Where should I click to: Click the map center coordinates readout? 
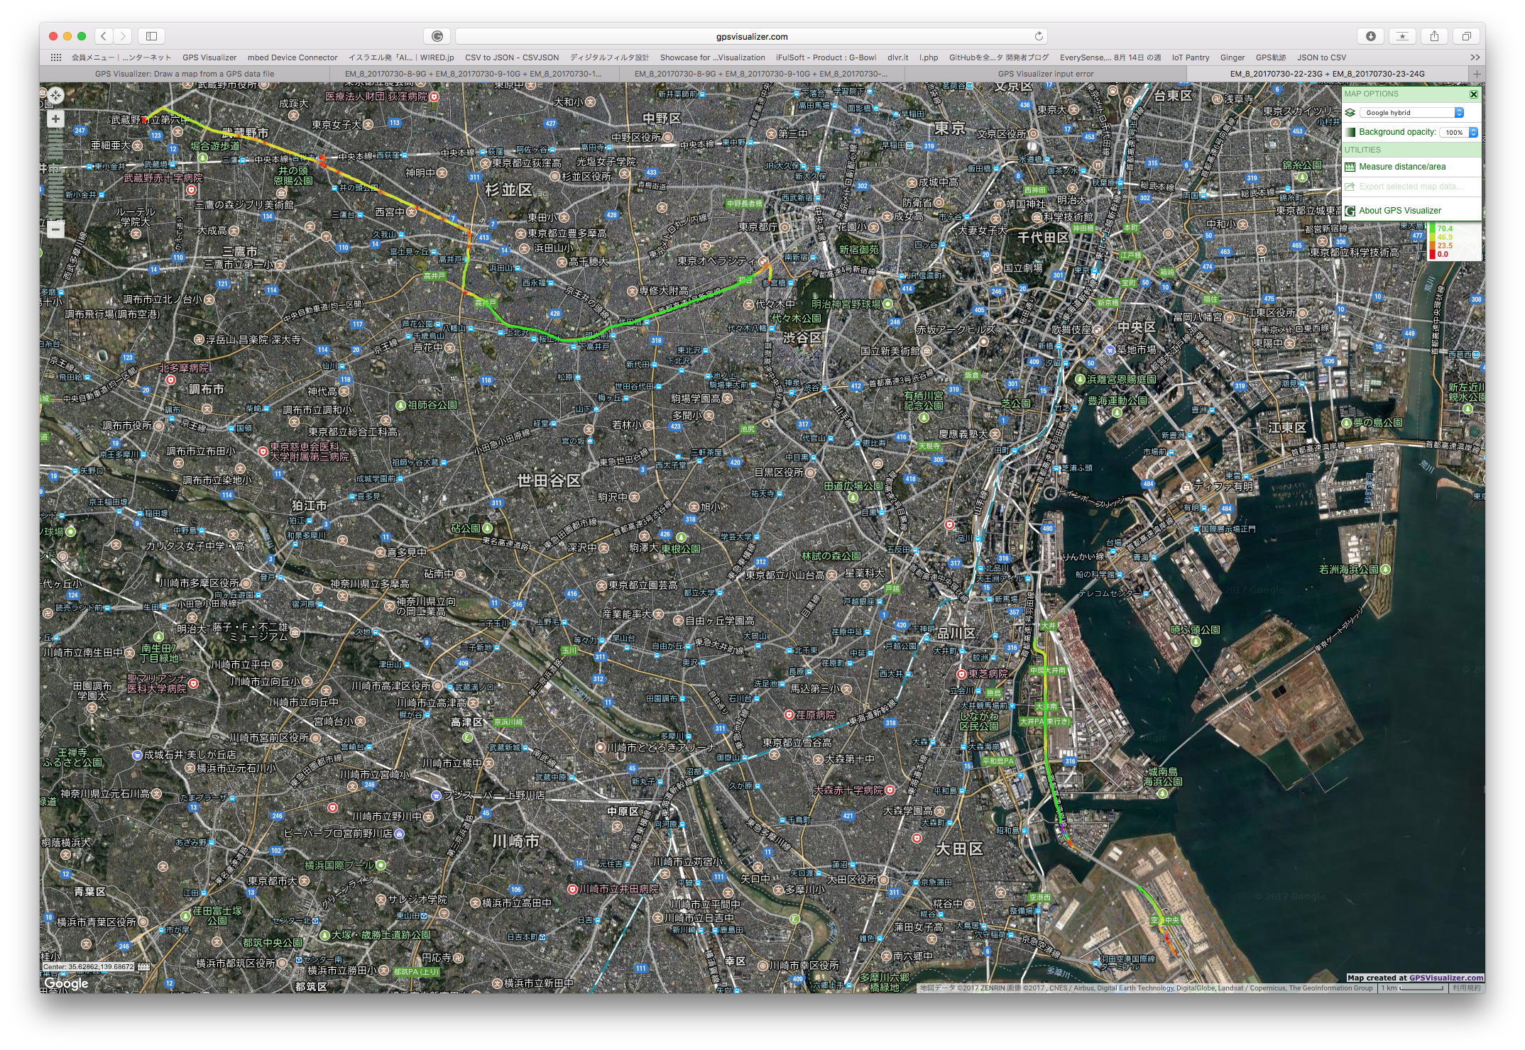(89, 966)
